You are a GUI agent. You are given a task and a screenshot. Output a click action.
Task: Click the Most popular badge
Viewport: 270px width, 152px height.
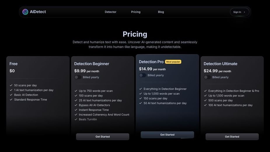[x=173, y=62]
